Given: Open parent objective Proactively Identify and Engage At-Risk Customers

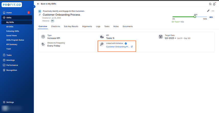Looking at the screenshot, I should tap(63, 11).
